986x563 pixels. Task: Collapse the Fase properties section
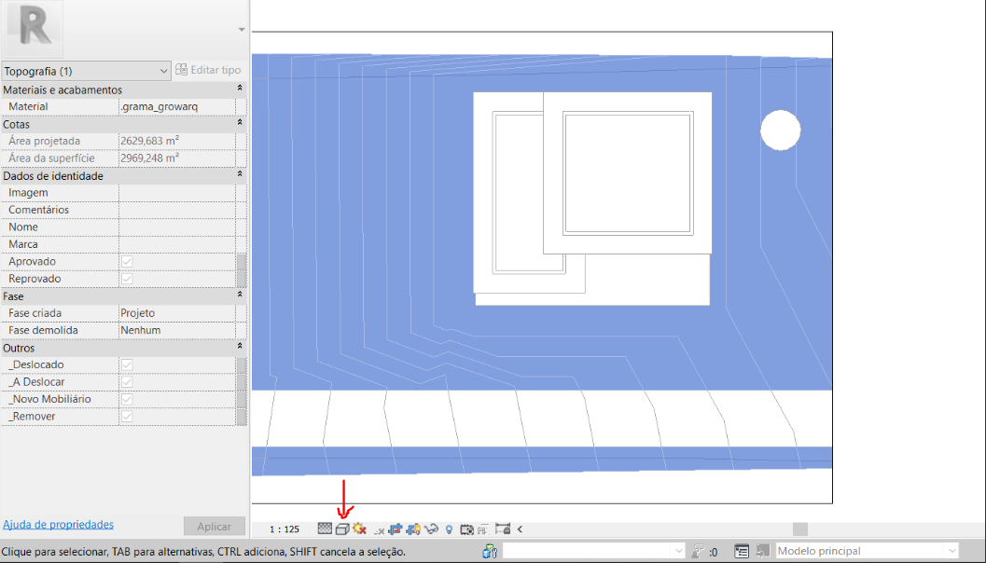238,295
